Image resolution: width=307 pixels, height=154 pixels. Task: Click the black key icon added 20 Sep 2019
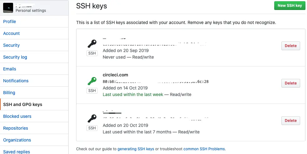click(92, 44)
